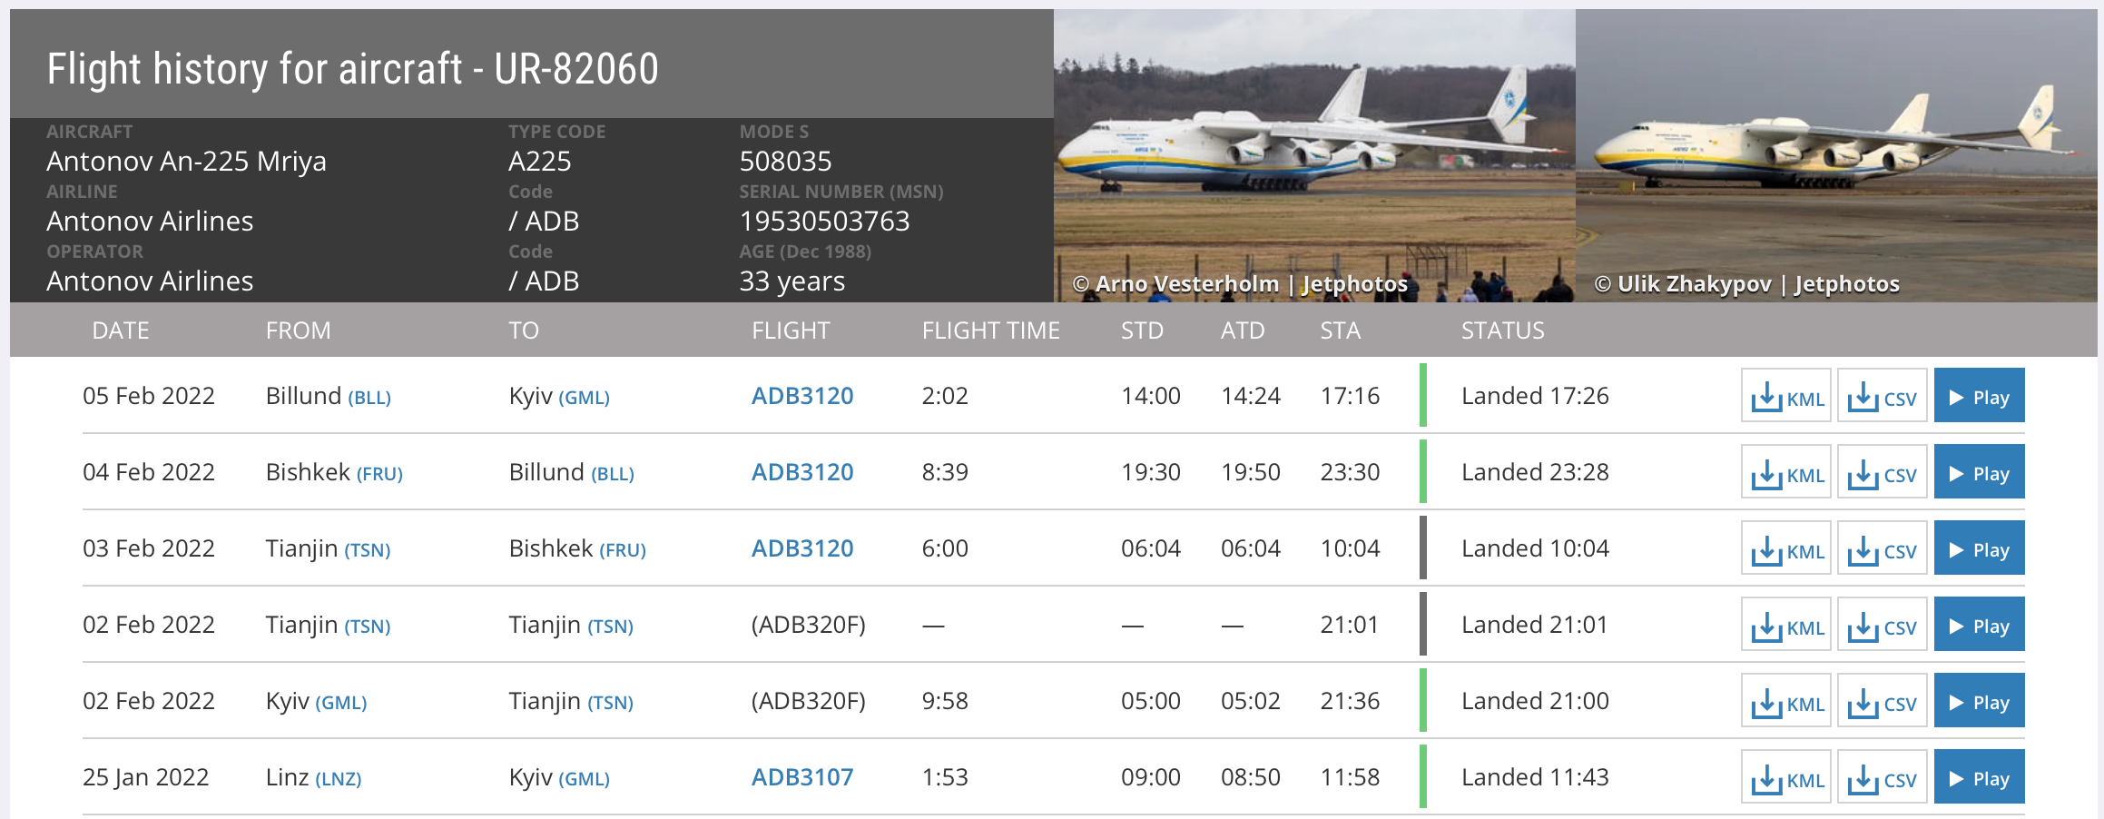The height and width of the screenshot is (819, 2104).
Task: Play the 25 Jan Linz to Kyiv flight replay
Action: point(1979,776)
